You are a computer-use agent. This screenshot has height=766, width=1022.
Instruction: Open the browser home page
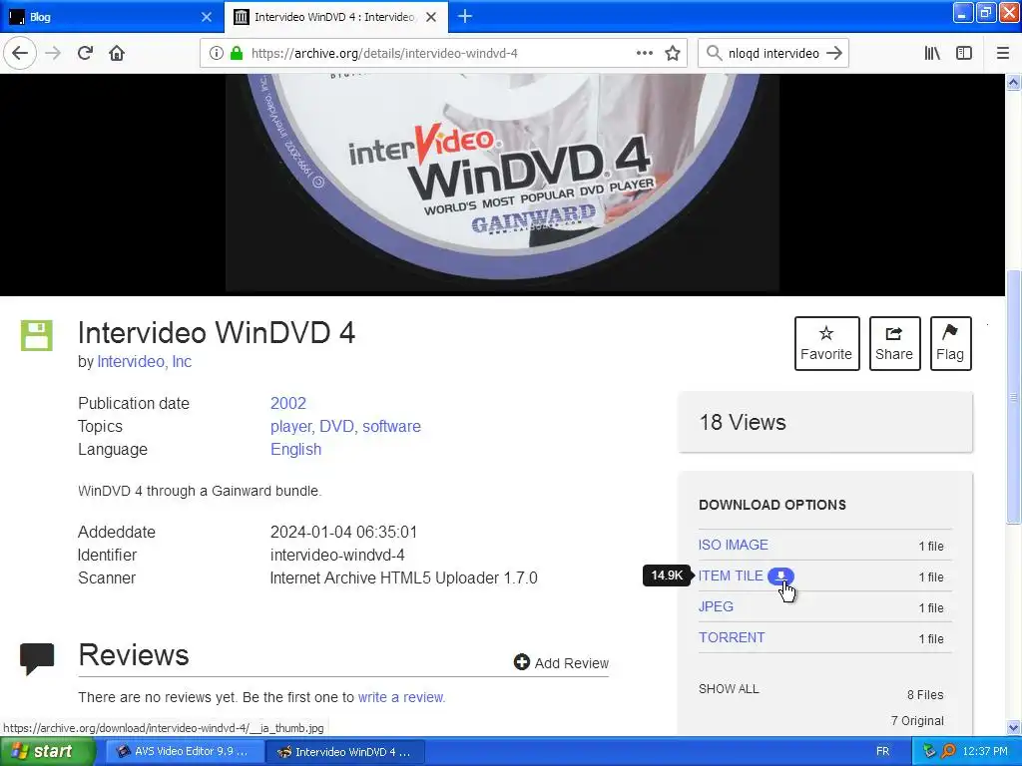pos(117,54)
